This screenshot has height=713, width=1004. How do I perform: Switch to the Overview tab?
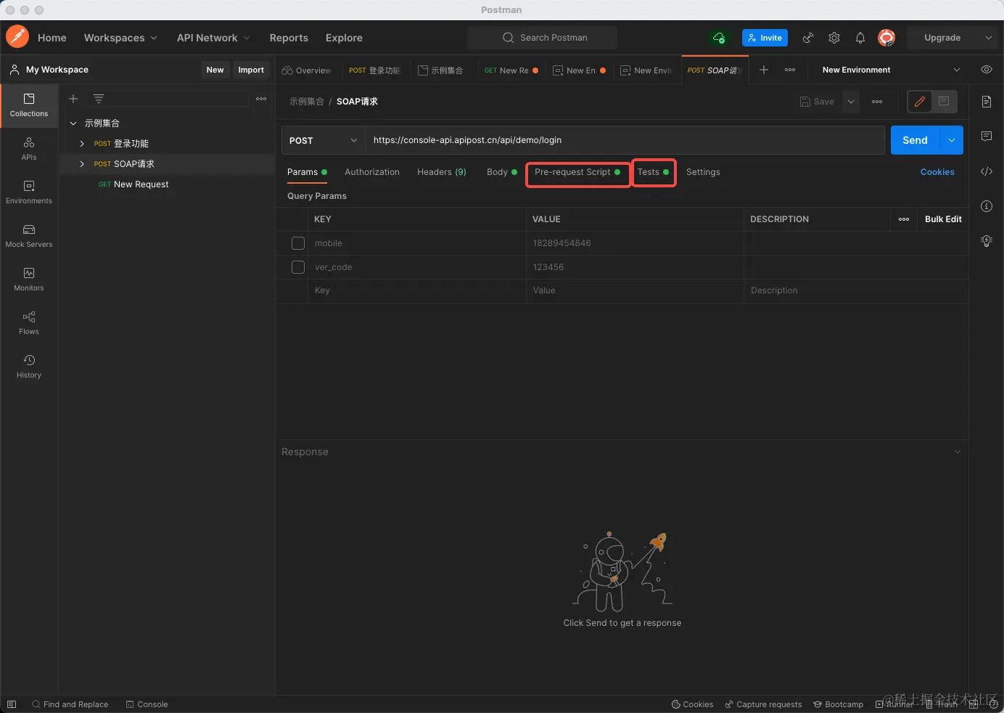306,70
